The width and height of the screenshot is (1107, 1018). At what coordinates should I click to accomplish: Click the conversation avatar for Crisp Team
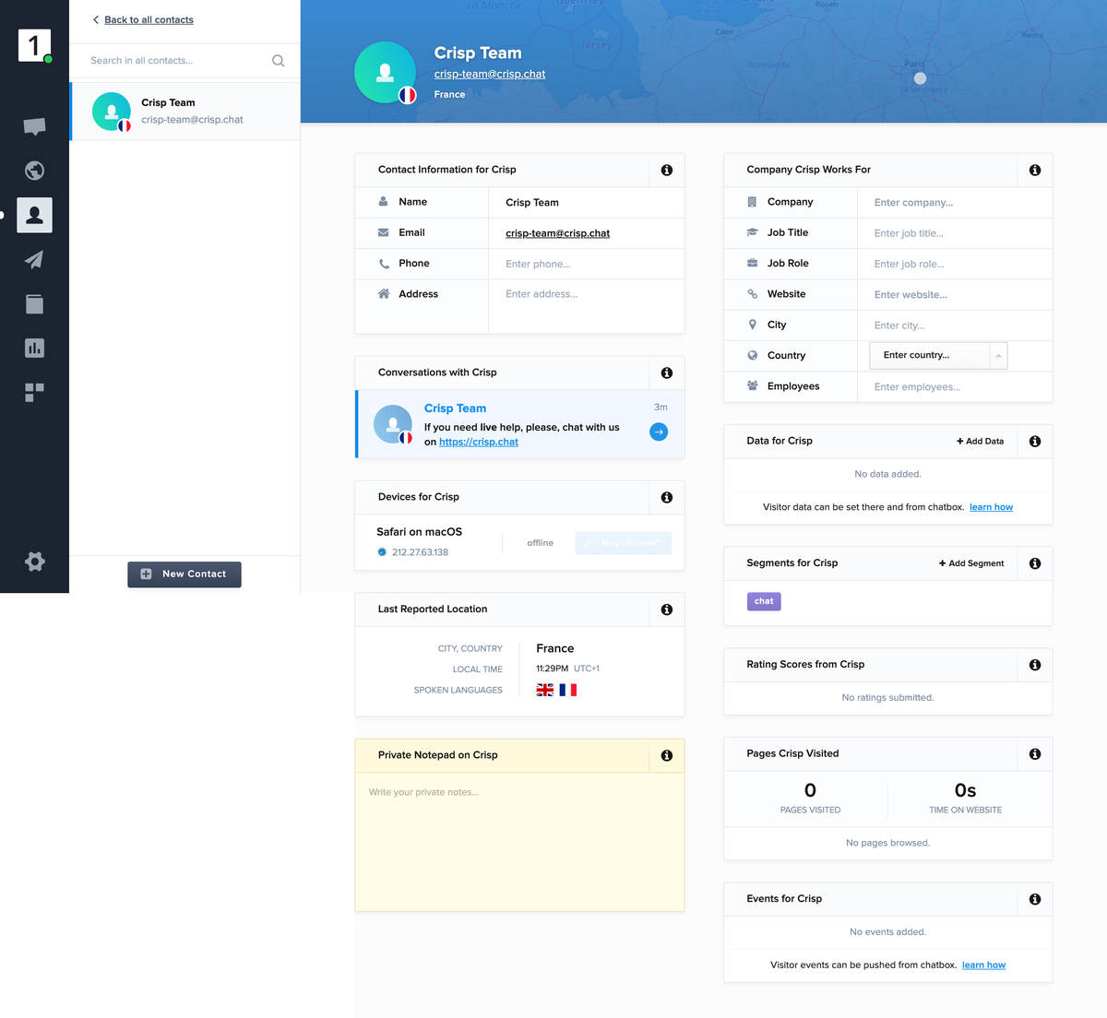point(393,424)
